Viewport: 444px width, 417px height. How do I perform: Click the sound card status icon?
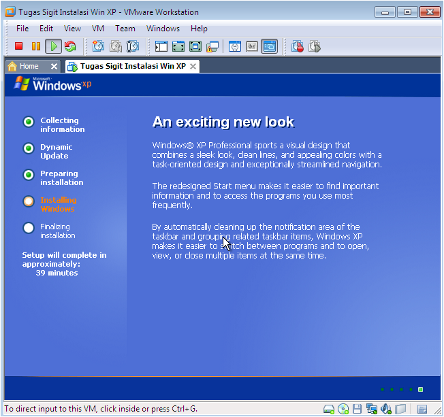click(385, 409)
